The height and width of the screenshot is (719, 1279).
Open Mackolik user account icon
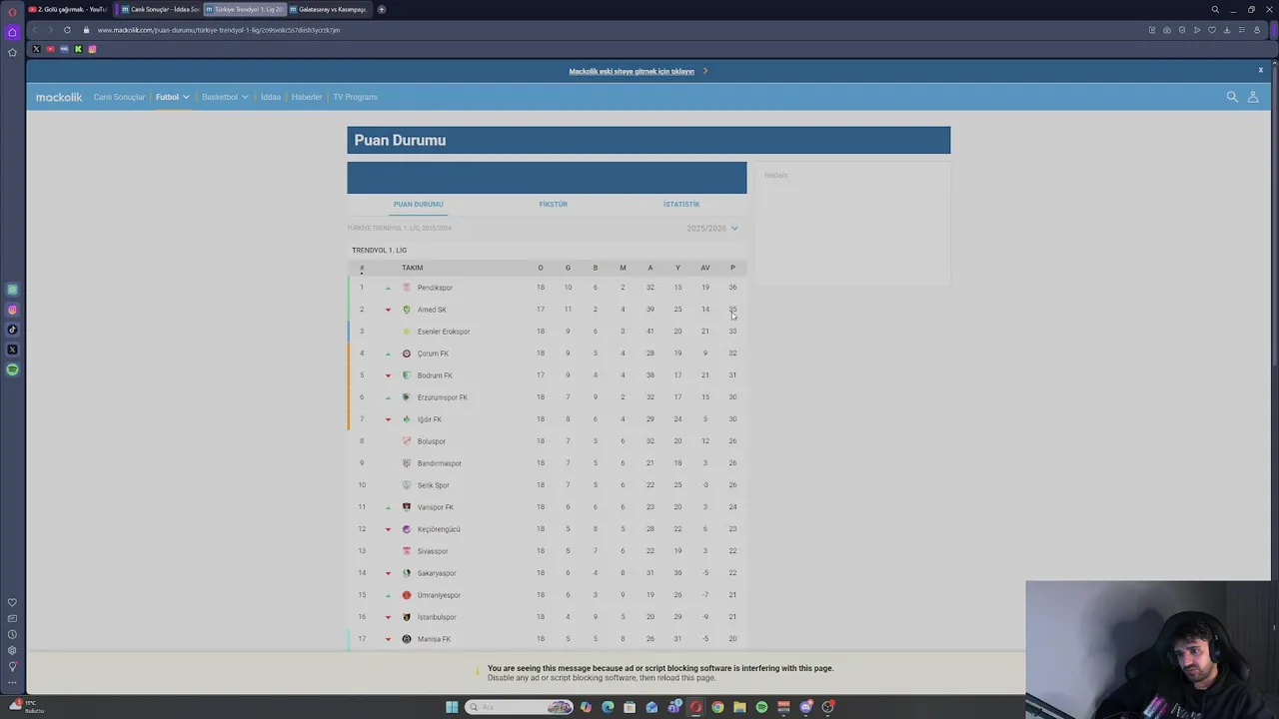click(x=1253, y=97)
